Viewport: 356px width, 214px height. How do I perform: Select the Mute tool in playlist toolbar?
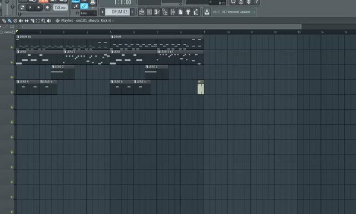click(21, 21)
